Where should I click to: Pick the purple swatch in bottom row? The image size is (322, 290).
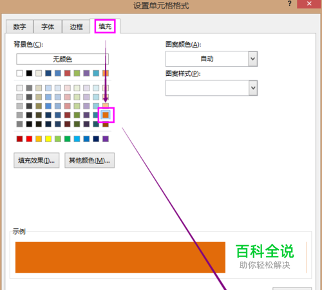[106, 139]
